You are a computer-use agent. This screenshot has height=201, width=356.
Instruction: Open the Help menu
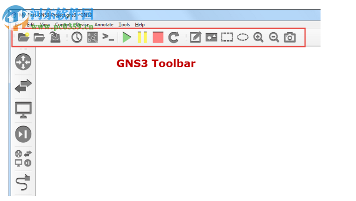point(140,25)
